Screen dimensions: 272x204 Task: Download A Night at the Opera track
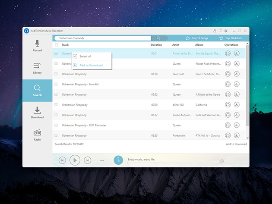point(237,94)
